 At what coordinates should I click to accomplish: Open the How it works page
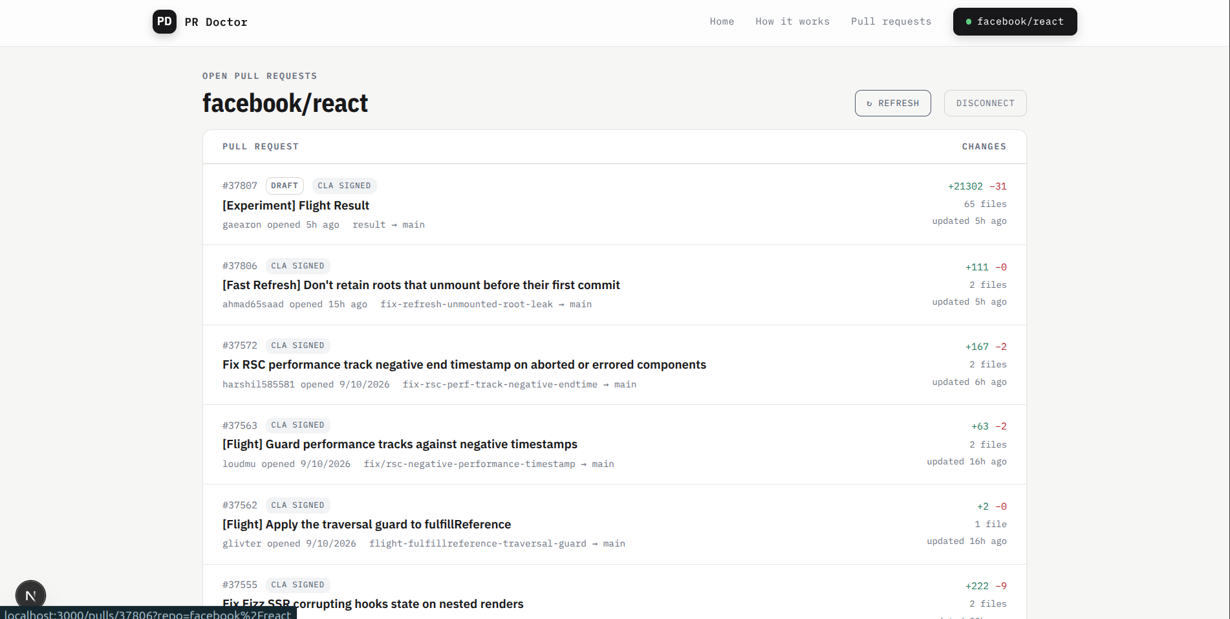[792, 21]
